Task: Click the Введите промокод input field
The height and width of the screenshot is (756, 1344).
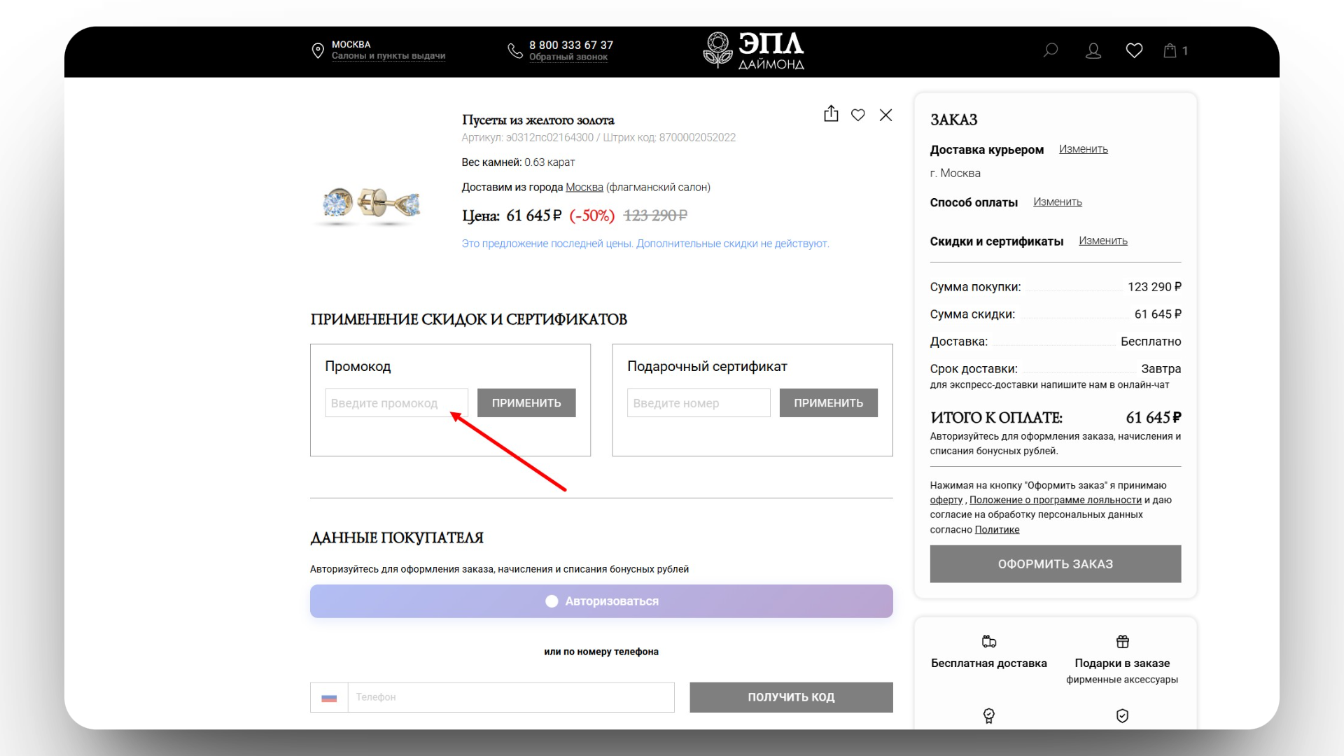Action: point(396,402)
